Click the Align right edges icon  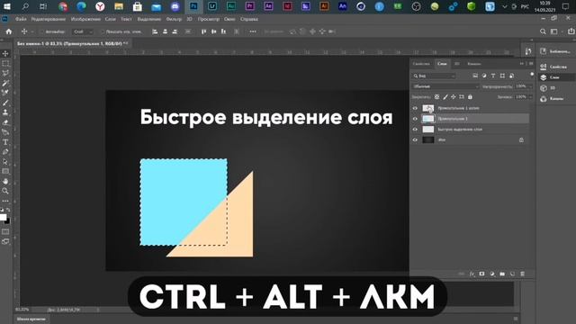pyautogui.click(x=175, y=31)
